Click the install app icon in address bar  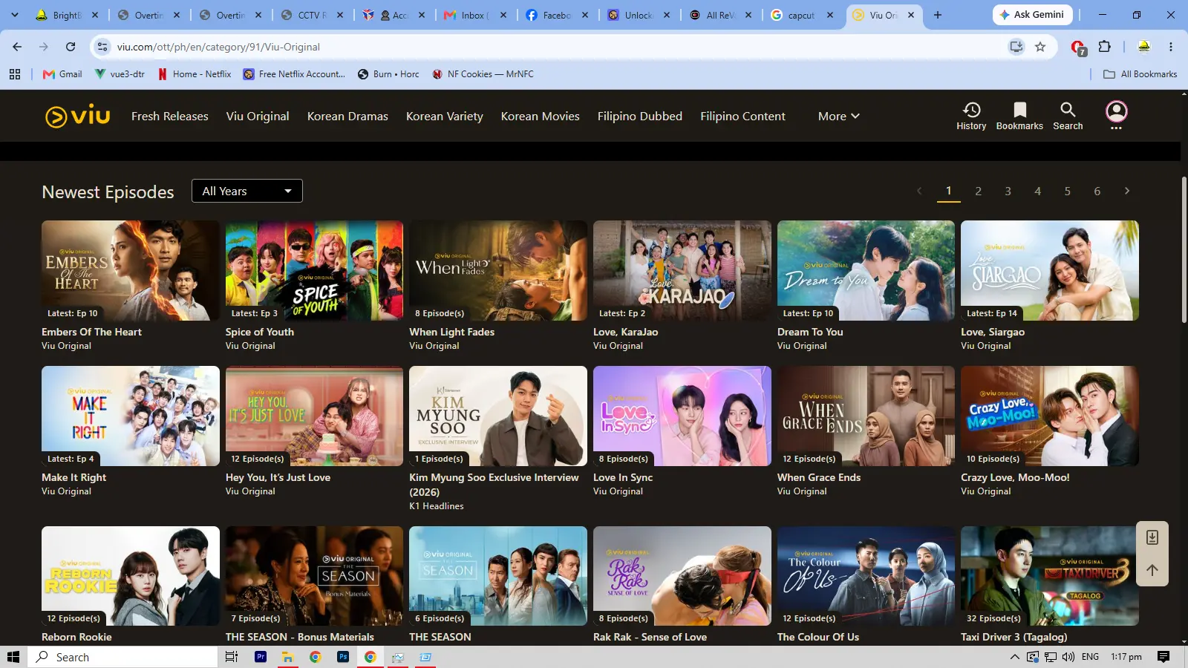[x=1016, y=47]
